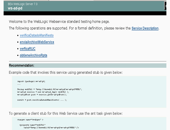Click the 'String wsdlUrl' code line
The width and height of the screenshot is (170, 130).
click(x=49, y=89)
